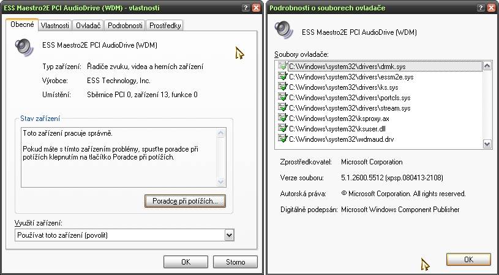Click the 'Toto zařízení pracuje správně.' status text
The height and width of the screenshot is (275, 499).
pyautogui.click(x=68, y=133)
